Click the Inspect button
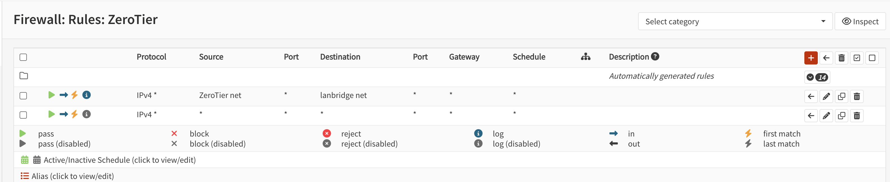 tap(860, 21)
